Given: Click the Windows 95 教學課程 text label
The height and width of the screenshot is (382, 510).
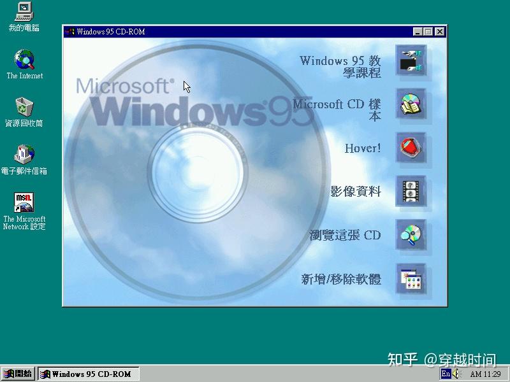Looking at the screenshot, I should tap(340, 67).
